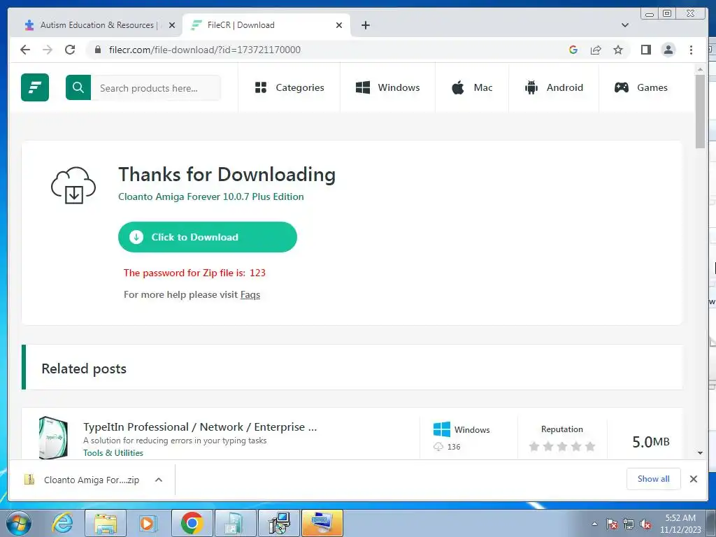
Task: Click the zip password text '123'
Action: click(257, 273)
